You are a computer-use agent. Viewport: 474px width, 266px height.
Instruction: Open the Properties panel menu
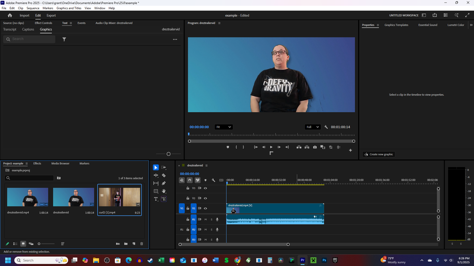point(378,25)
